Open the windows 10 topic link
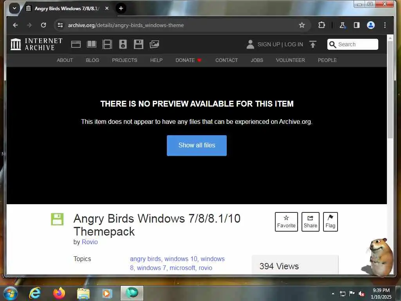This screenshot has width=401, height=301. tap(181, 259)
